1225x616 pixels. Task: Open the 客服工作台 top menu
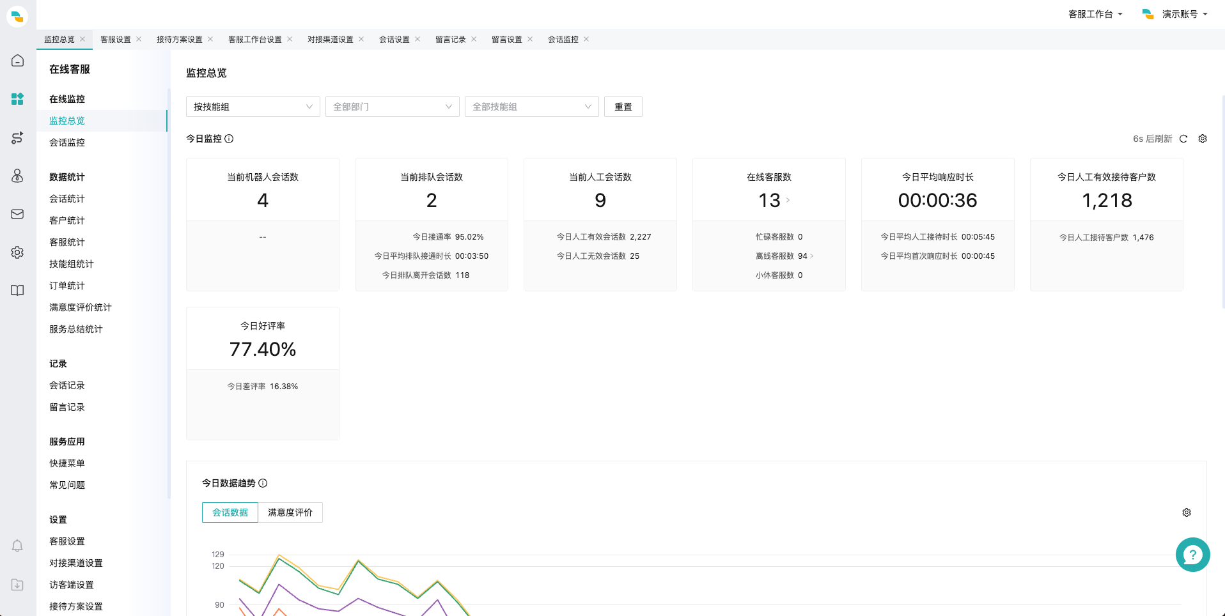(x=1095, y=14)
